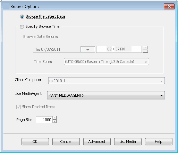
Task: Increase Page Size using the up arrow
Action: coord(55,118)
